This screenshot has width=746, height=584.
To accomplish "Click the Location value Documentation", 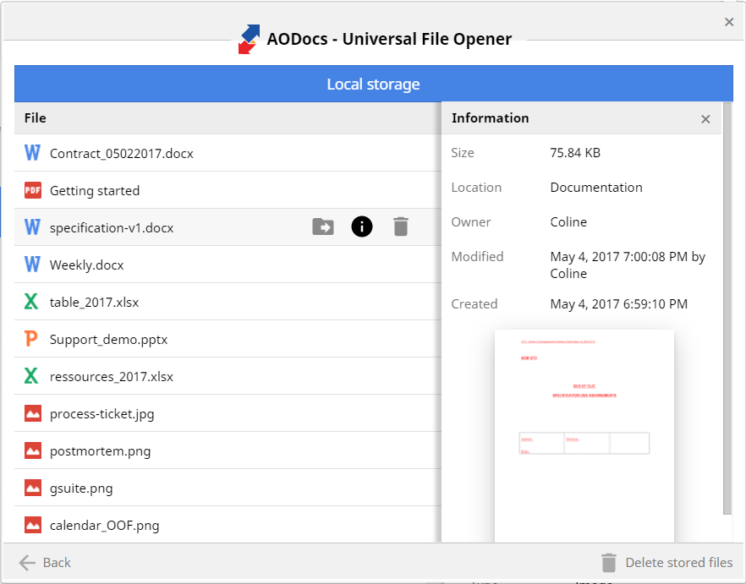I will pos(596,188).
